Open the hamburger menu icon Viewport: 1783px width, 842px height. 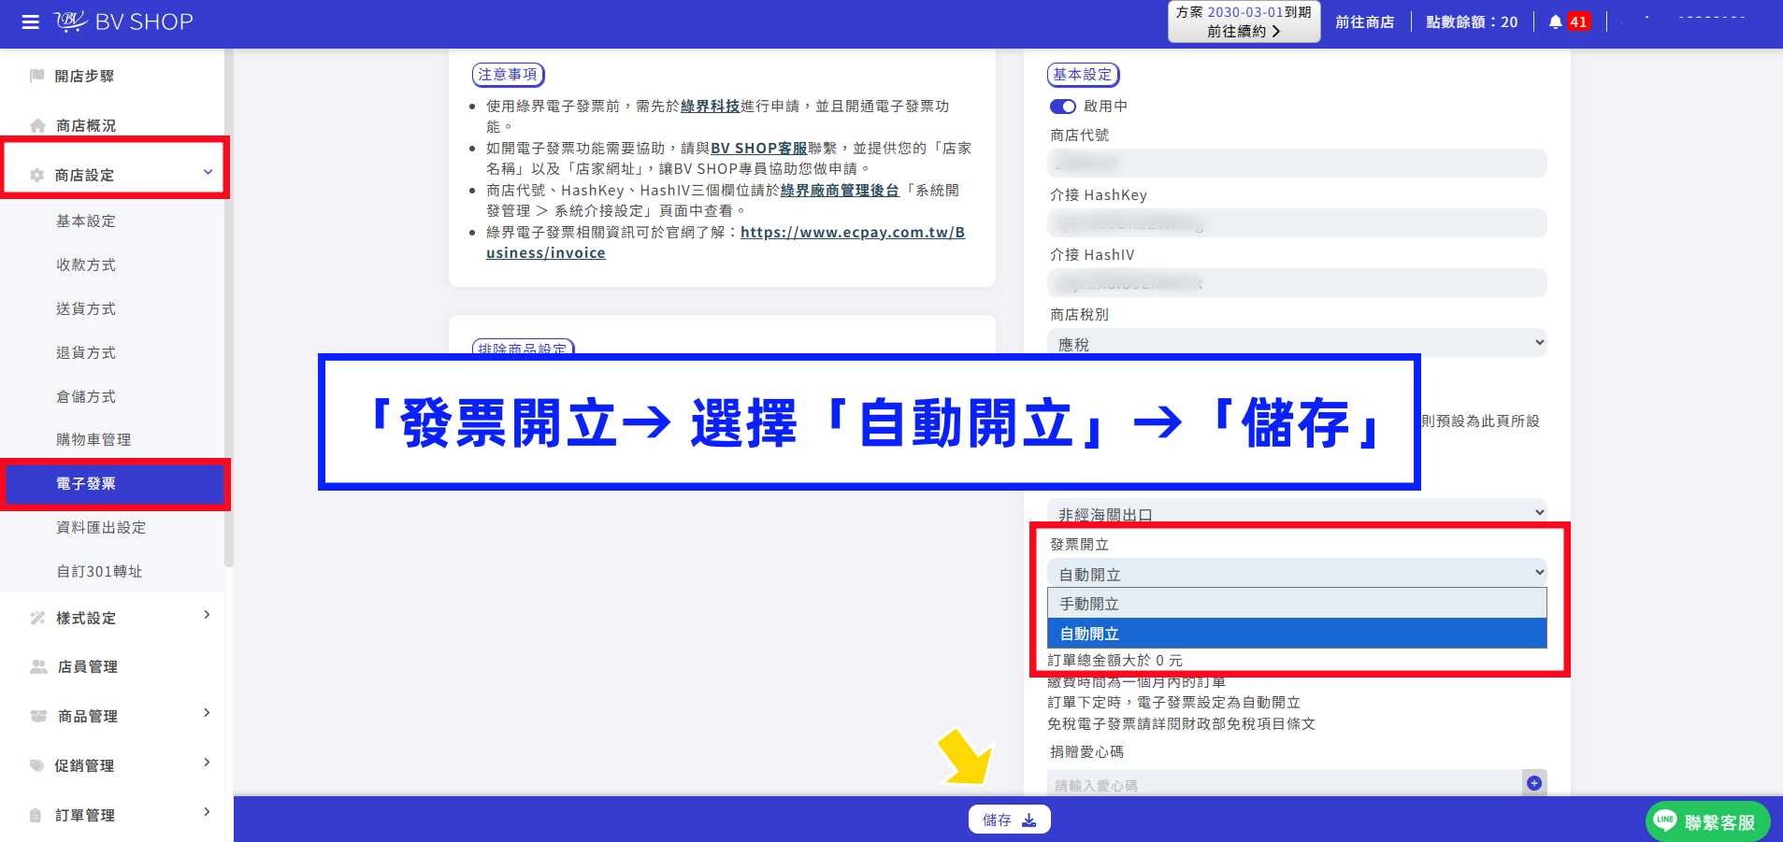[31, 21]
